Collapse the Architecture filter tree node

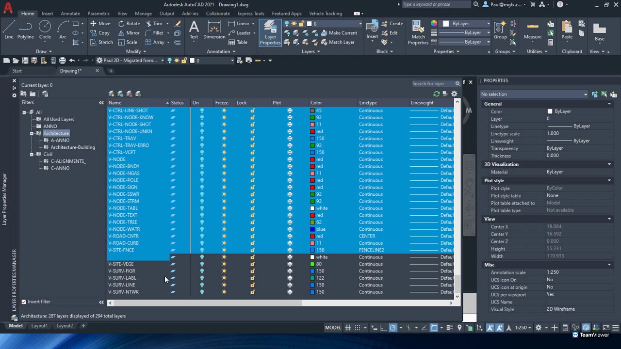coord(32,133)
